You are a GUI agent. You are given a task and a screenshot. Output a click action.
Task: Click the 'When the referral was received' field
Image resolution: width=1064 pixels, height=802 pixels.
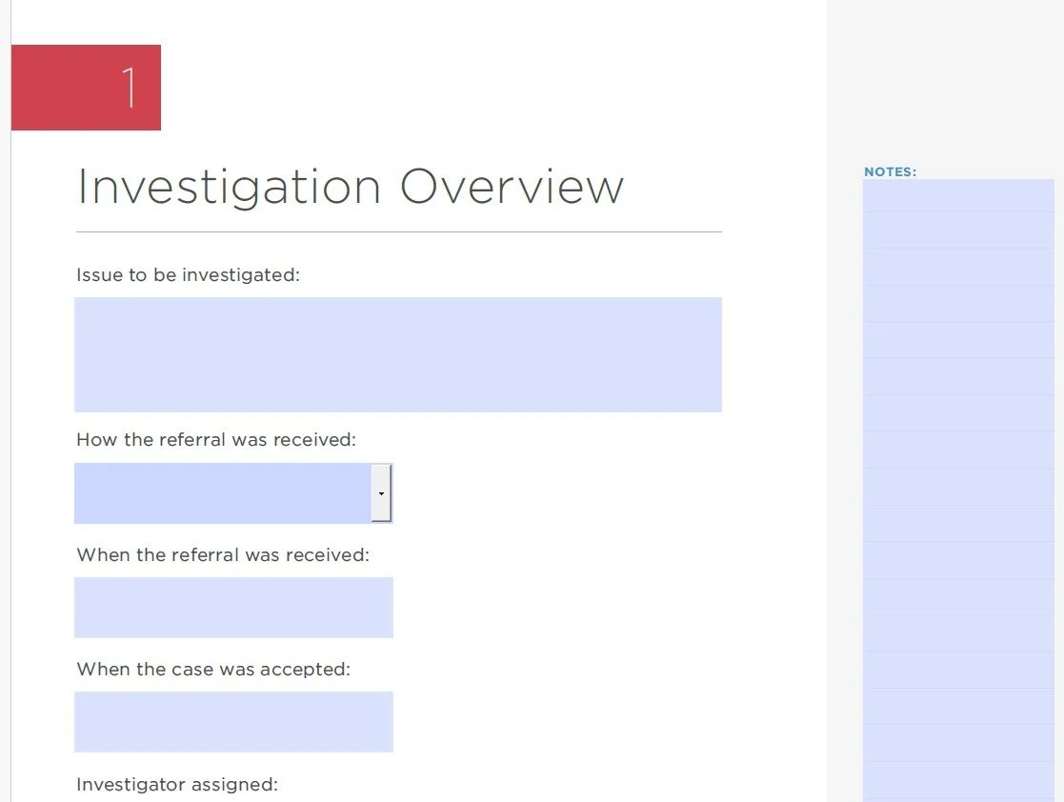(233, 608)
